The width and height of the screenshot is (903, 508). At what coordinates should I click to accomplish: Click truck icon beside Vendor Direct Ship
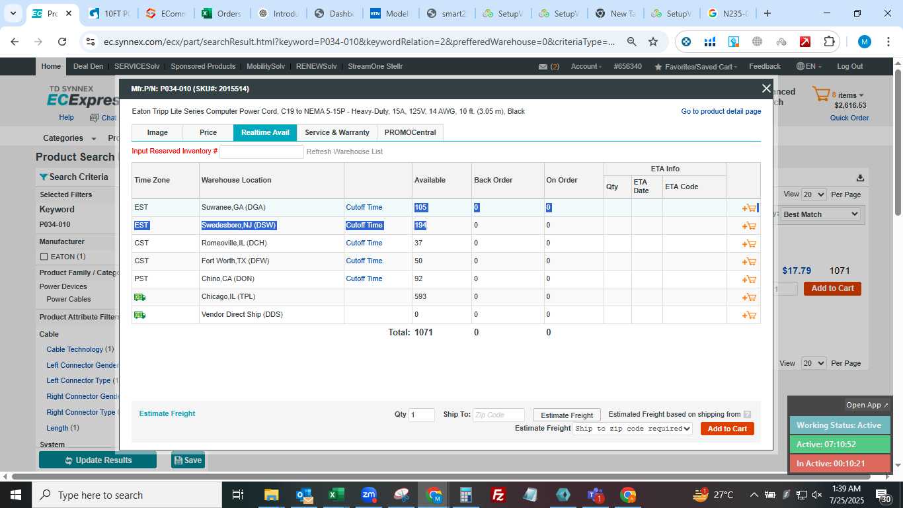click(x=139, y=315)
